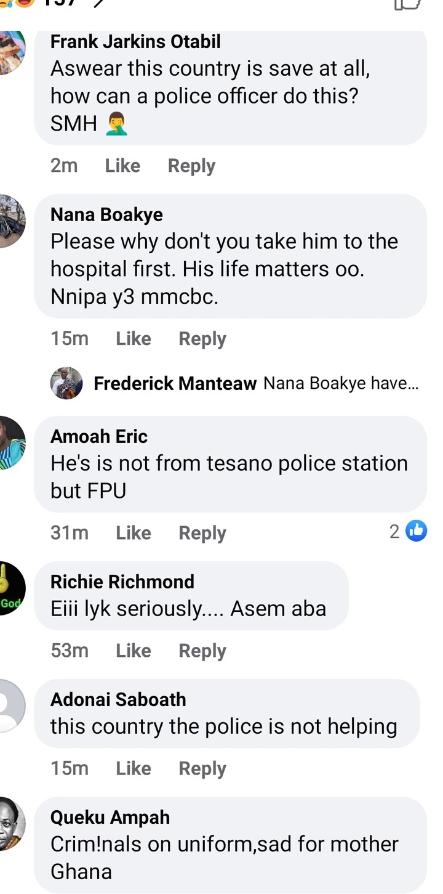Open Frederick Manteaw's small profile picture

66,383
